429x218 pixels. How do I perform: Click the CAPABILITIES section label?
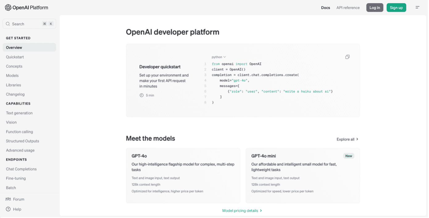(x=18, y=104)
